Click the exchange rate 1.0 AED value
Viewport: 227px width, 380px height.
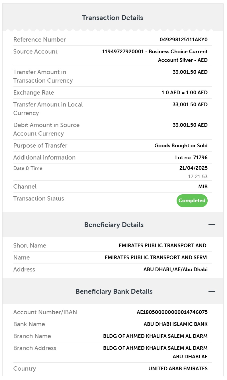click(185, 93)
